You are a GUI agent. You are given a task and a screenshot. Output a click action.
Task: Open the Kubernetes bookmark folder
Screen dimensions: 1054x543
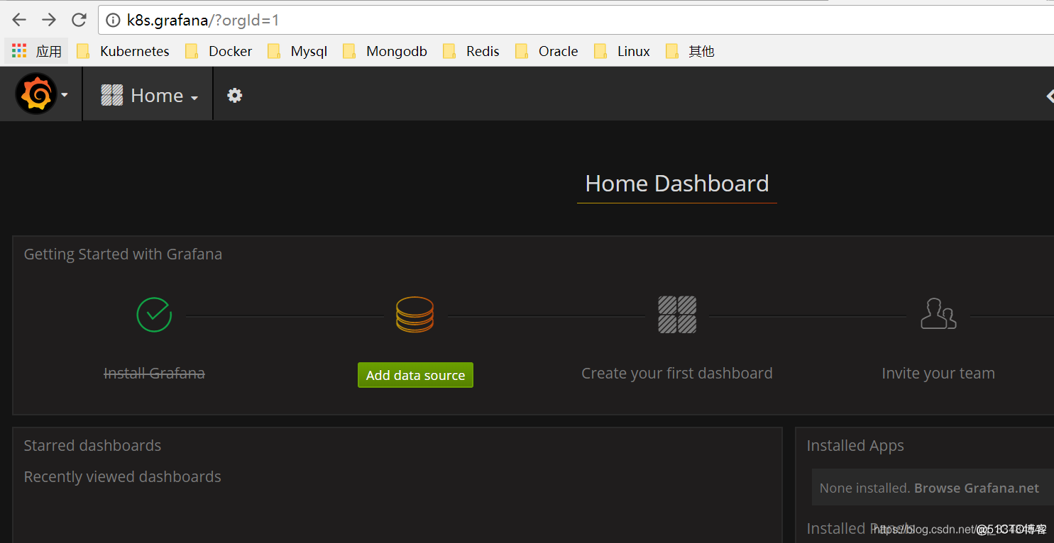tap(123, 51)
